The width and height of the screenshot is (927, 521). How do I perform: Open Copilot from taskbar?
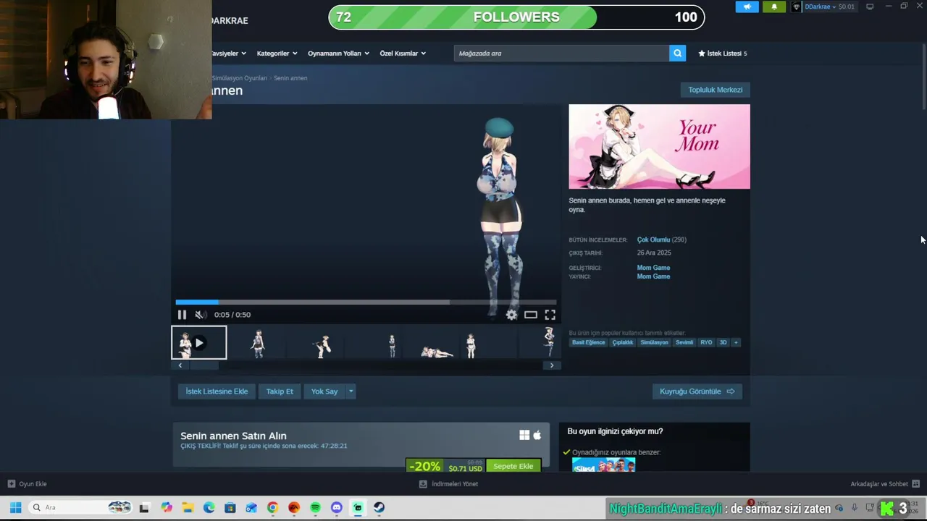167,508
